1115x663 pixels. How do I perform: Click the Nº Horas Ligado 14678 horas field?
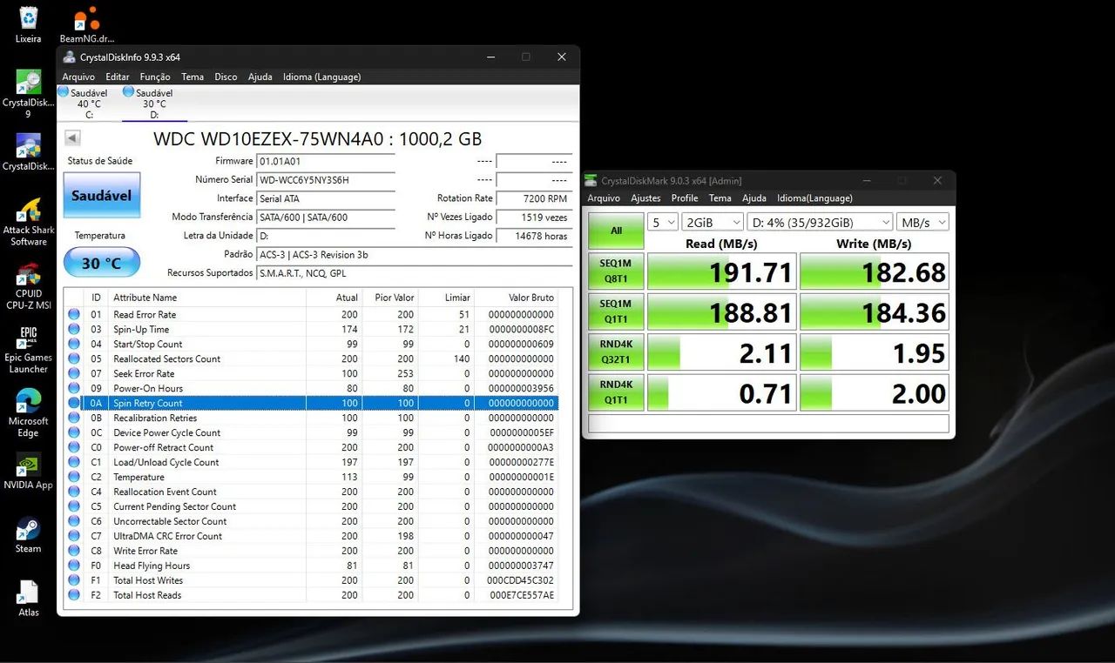click(x=534, y=236)
